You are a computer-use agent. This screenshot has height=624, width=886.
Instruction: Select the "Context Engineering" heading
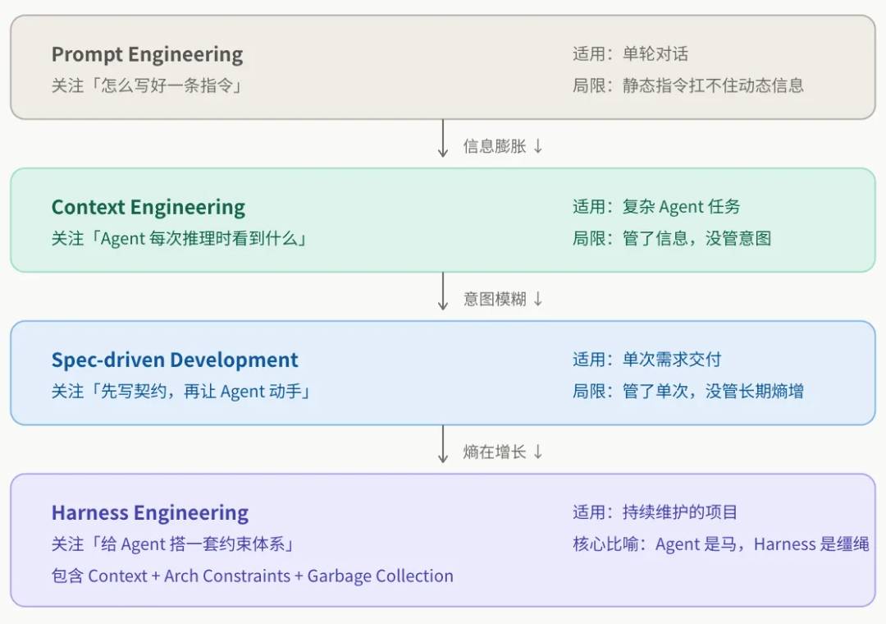pyautogui.click(x=148, y=208)
